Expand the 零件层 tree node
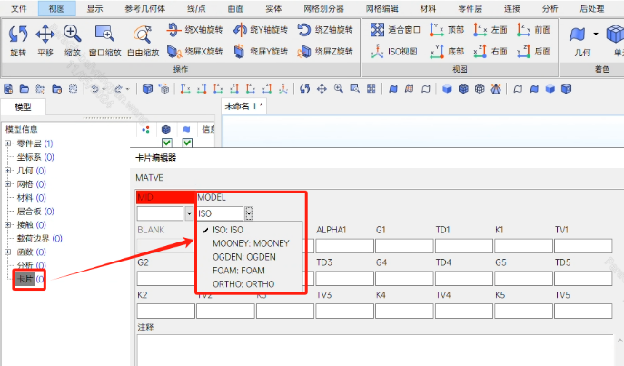 coord(8,143)
